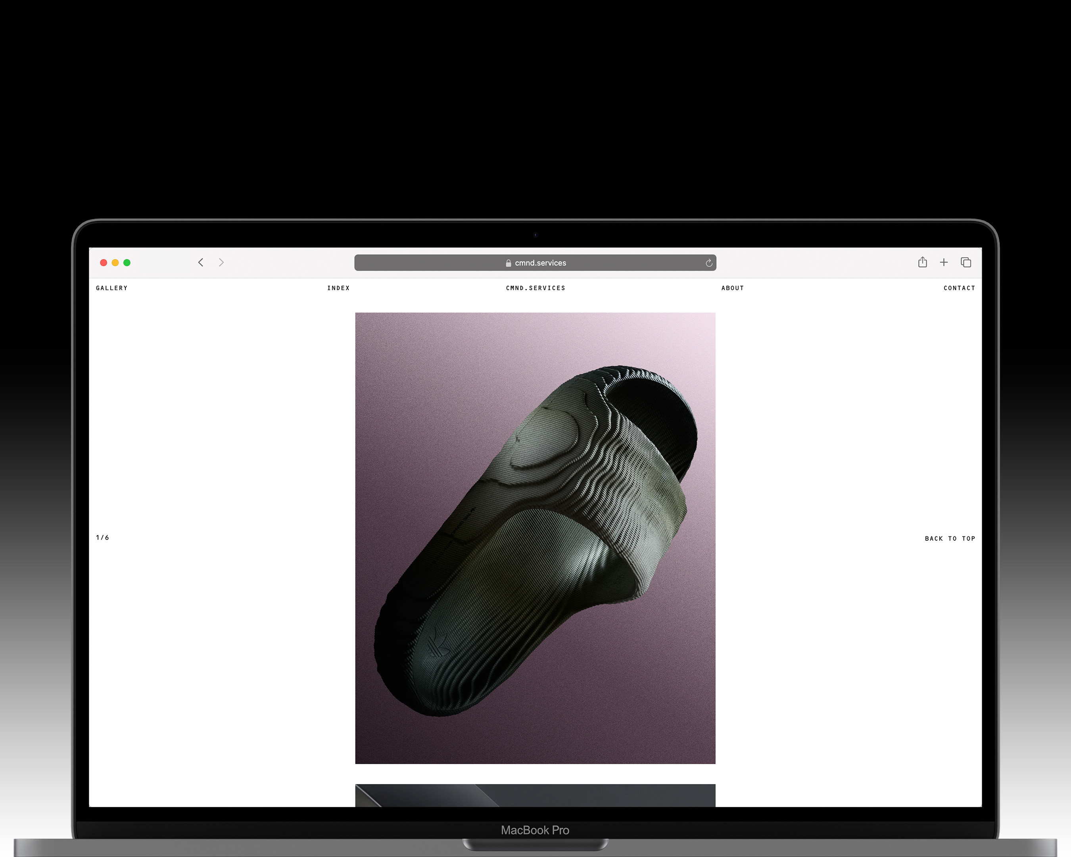Select the sandal artwork image
This screenshot has width=1071, height=857.
tap(535, 538)
